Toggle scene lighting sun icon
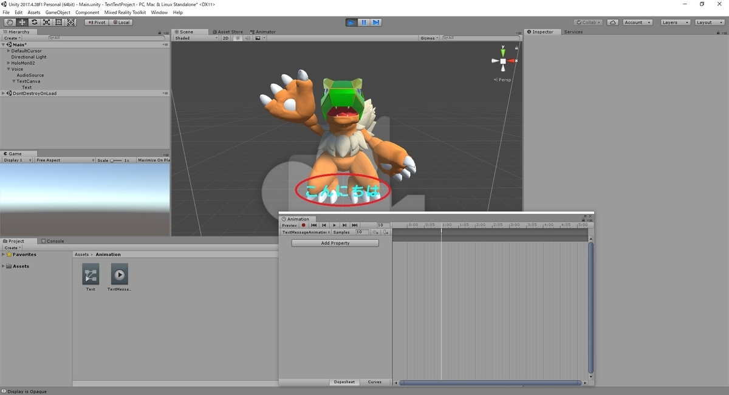This screenshot has height=395, width=729. point(238,38)
